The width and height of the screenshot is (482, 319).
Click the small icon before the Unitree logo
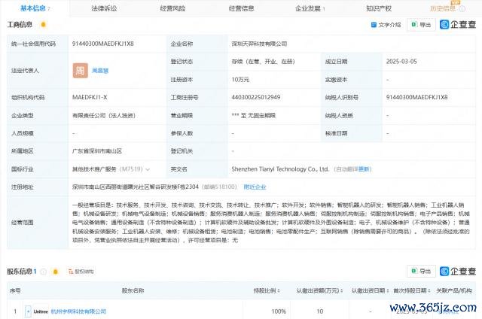(x=28, y=311)
